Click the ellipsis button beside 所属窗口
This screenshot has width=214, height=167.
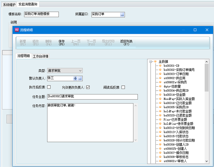[122, 15]
